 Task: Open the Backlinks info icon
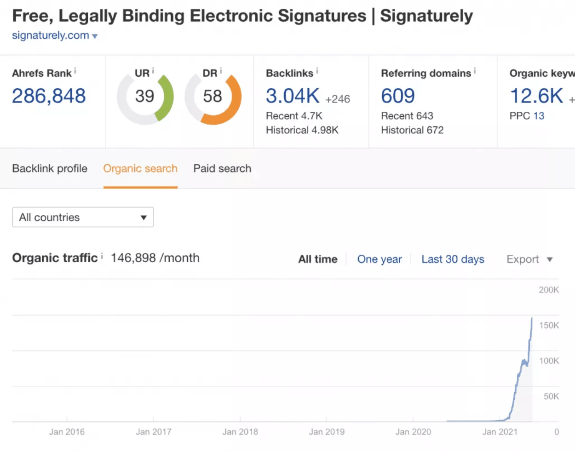tap(317, 71)
